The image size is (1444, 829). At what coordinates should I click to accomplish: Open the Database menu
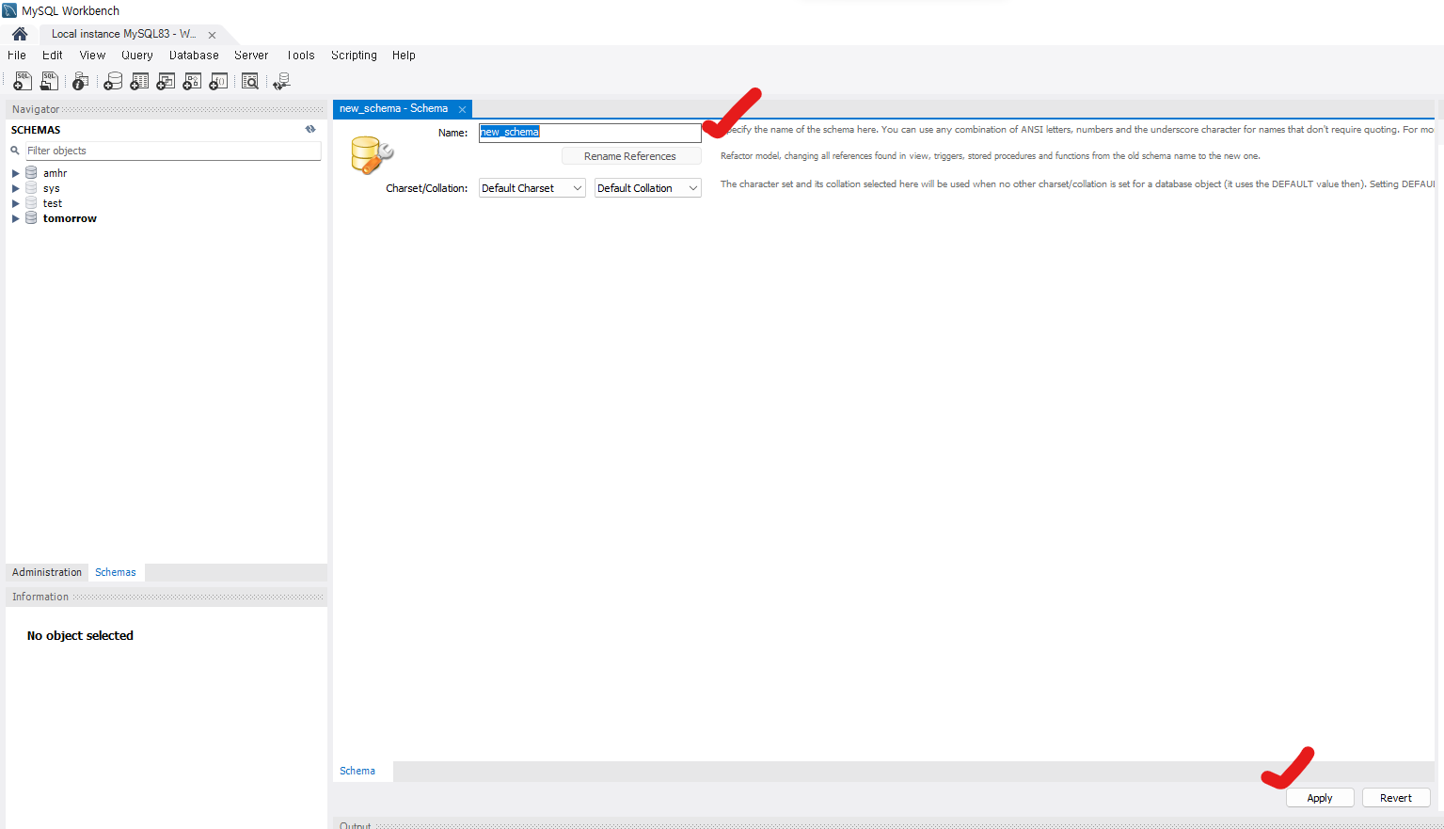pos(194,56)
